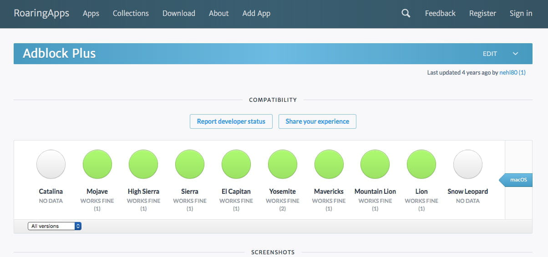Select the macOS platform tab

pyautogui.click(x=516, y=180)
